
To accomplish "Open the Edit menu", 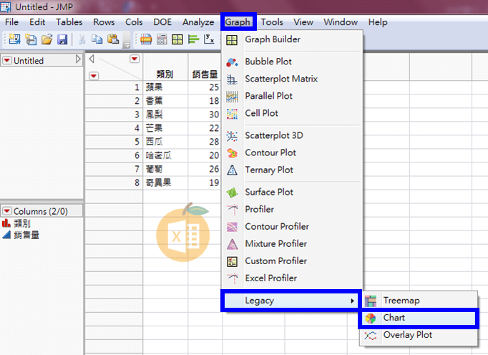I will click(37, 22).
